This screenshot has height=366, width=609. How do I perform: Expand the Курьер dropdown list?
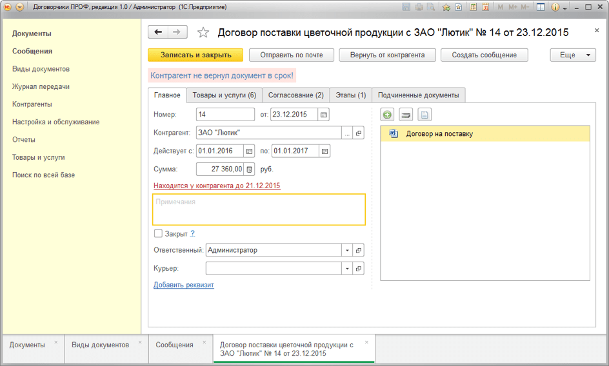(348, 268)
